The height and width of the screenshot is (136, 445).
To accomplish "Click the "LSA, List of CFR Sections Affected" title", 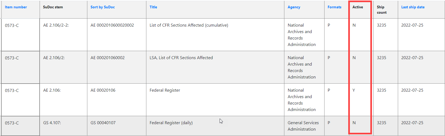I will pyautogui.click(x=181, y=58).
